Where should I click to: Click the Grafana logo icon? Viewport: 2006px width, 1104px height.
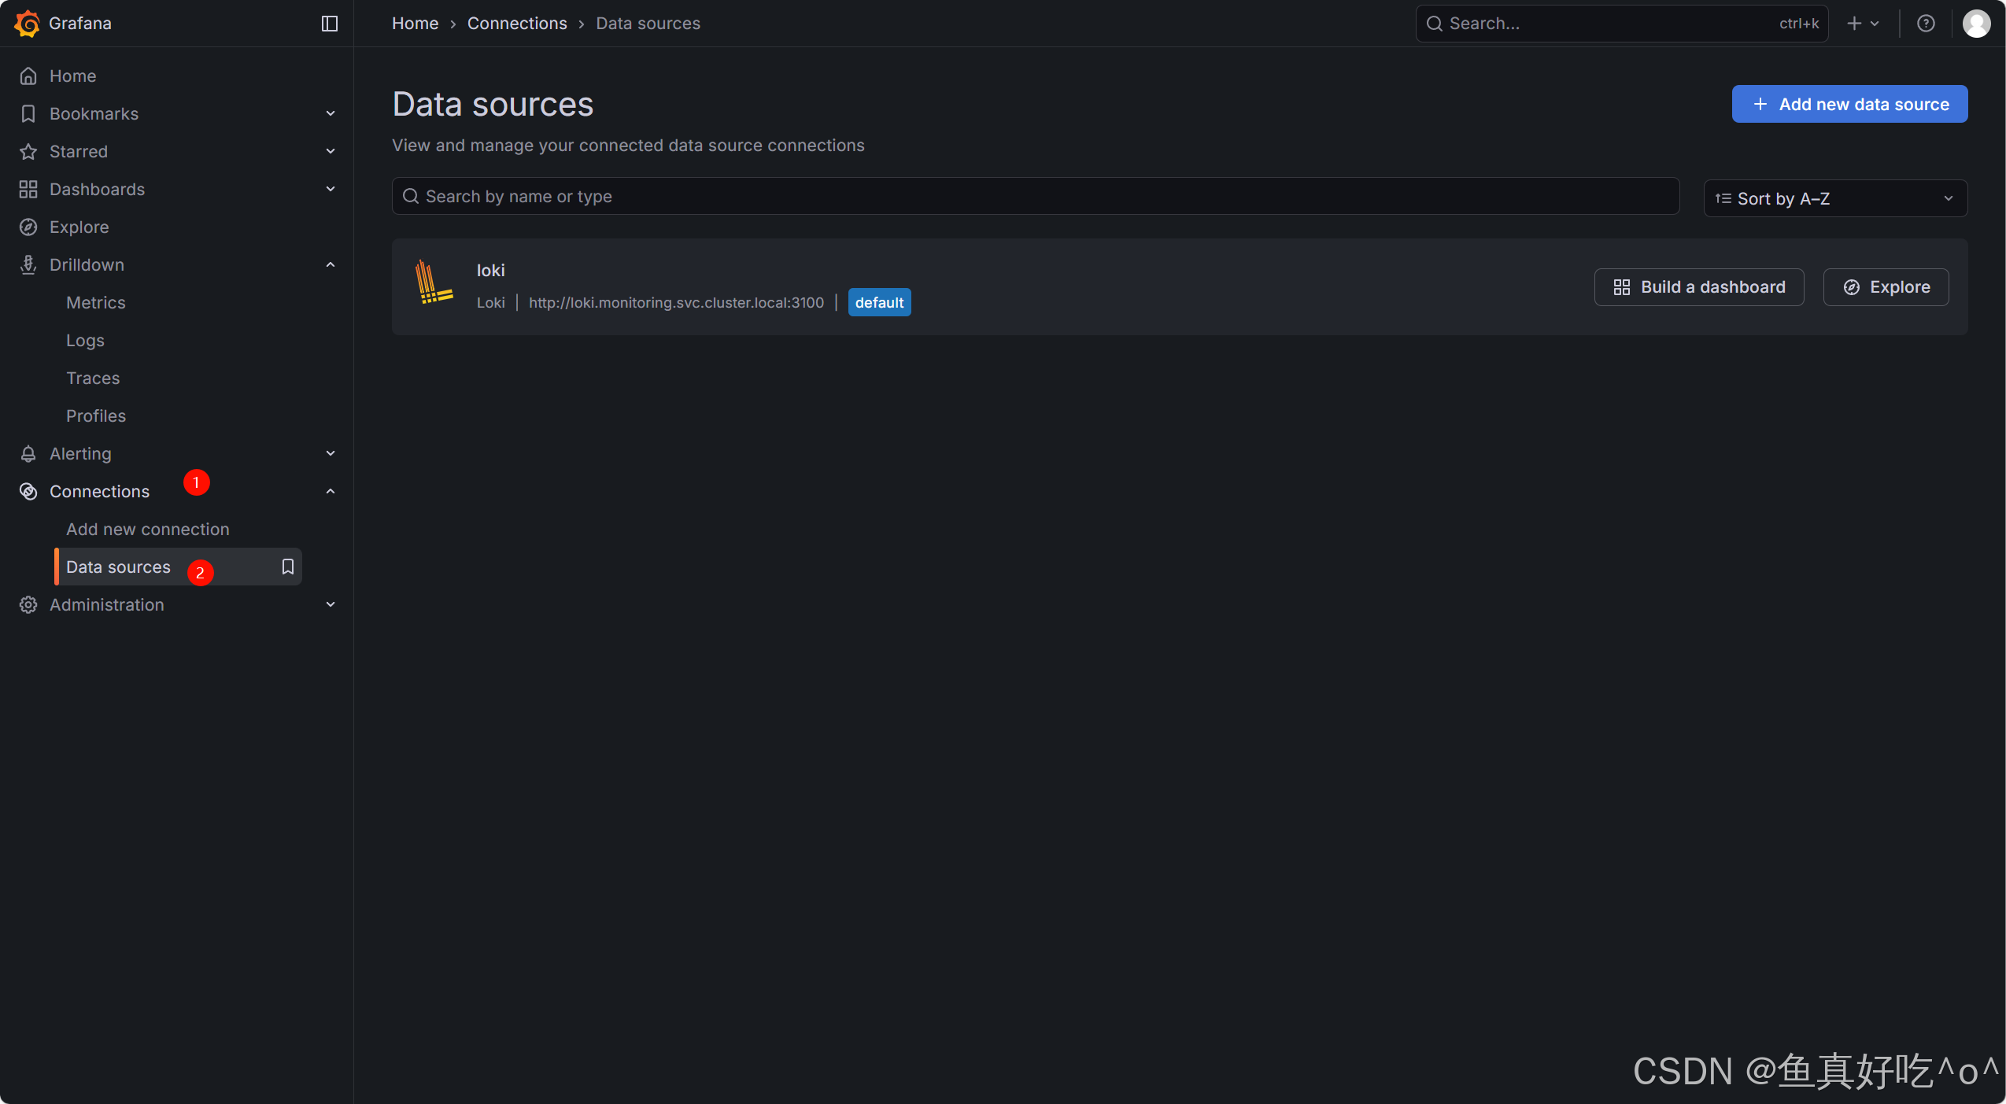click(x=27, y=24)
